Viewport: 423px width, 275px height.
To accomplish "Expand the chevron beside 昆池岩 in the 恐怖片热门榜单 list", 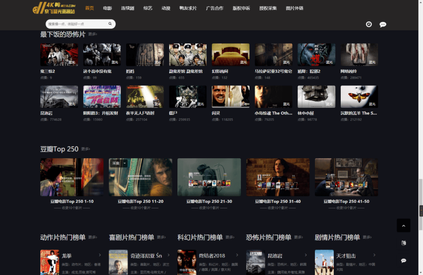I will 306,255.
